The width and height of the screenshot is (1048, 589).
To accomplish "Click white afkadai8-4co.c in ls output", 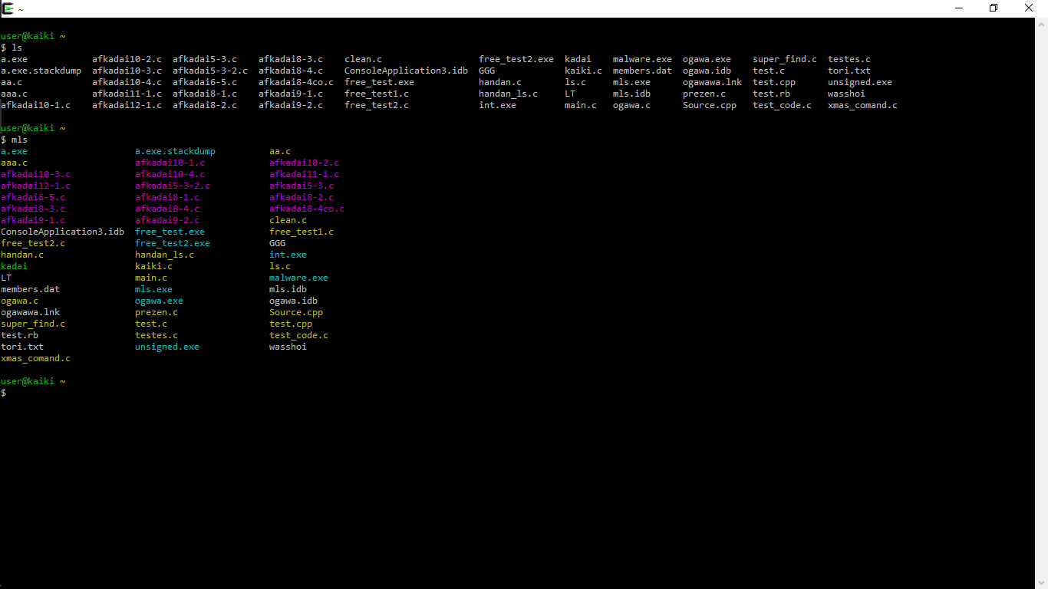I will [295, 82].
